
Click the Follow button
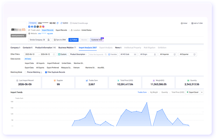tap(73, 40)
